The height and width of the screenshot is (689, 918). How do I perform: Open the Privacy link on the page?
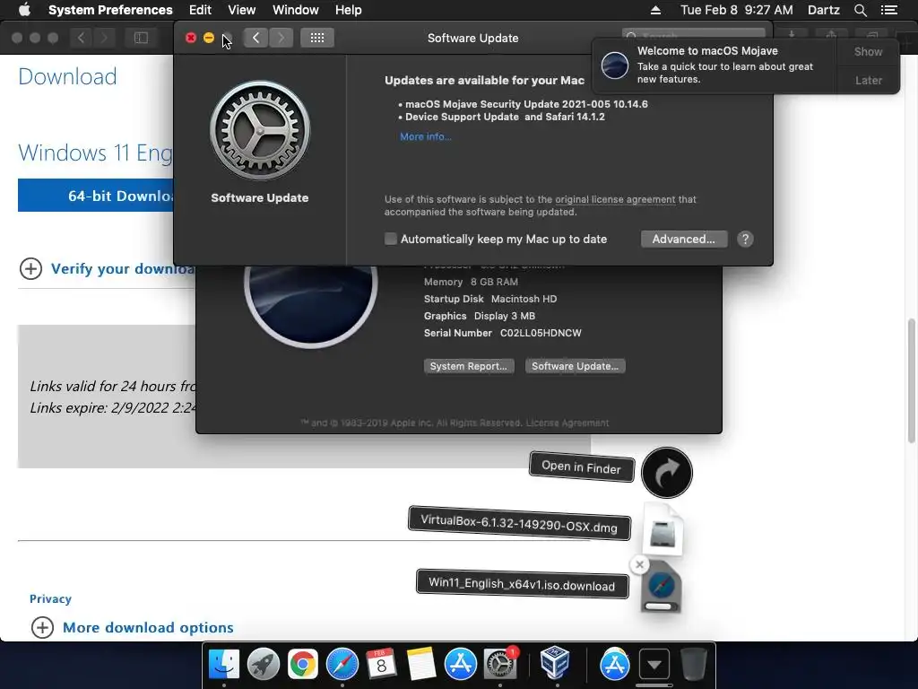point(50,598)
